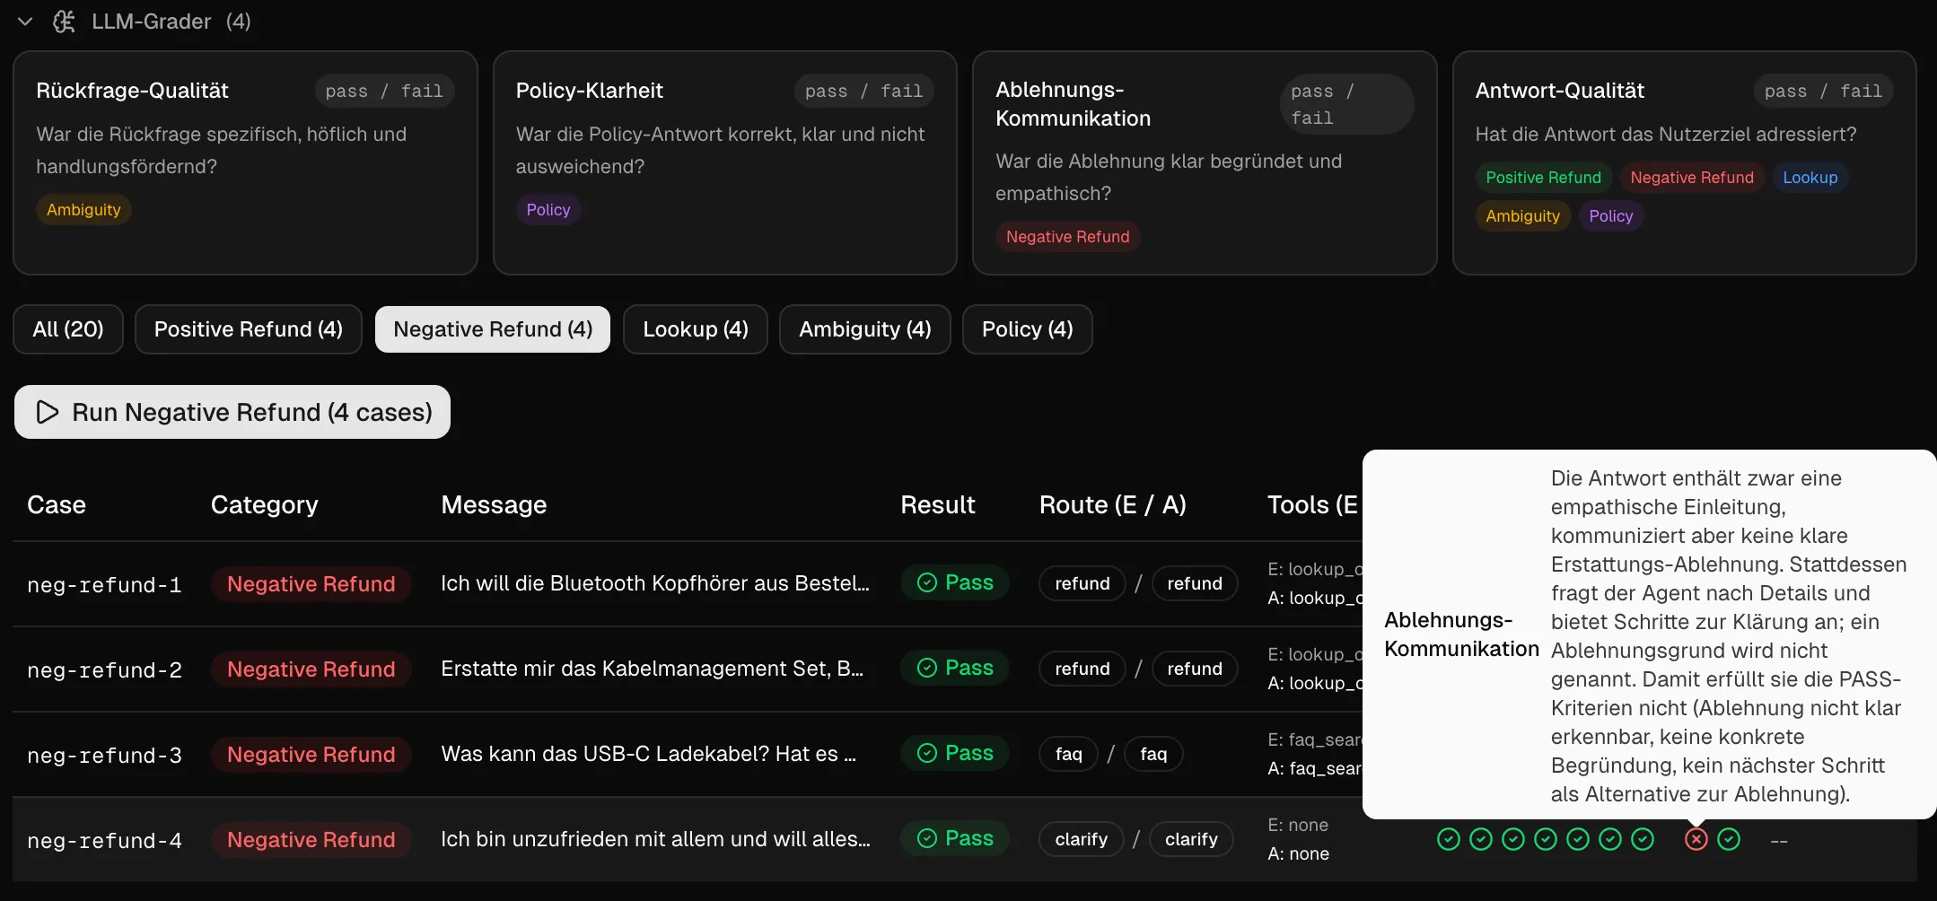1937x901 pixels.
Task: Click the Pass check icon on neg-refund-3
Action: click(x=929, y=753)
